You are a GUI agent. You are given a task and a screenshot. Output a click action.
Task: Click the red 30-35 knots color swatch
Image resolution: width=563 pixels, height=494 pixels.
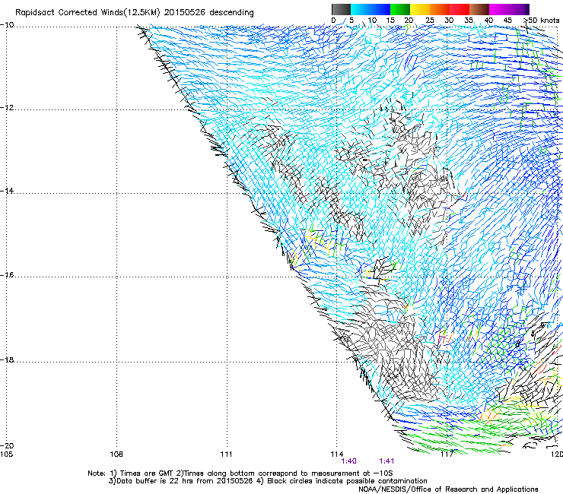[460, 9]
